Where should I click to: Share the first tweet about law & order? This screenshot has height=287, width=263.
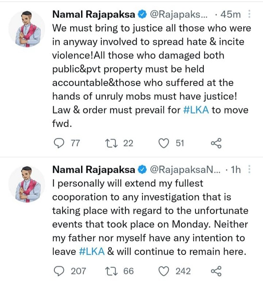tap(216, 143)
